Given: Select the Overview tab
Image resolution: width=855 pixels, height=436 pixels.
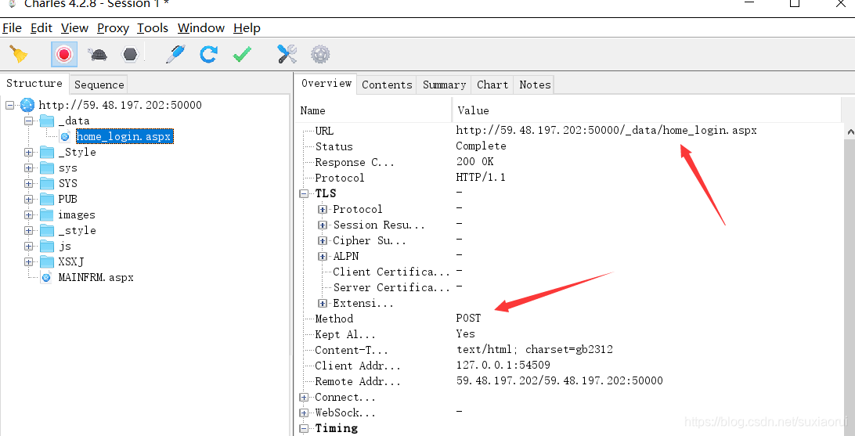Looking at the screenshot, I should coord(326,84).
